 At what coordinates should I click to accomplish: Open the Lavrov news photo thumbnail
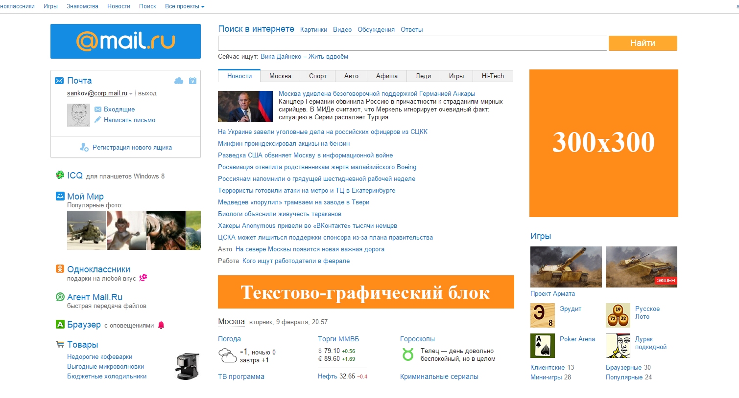point(245,106)
